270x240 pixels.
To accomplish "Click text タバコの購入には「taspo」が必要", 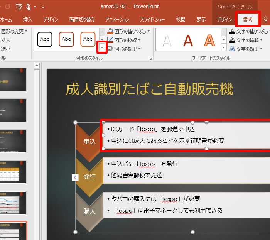I will click(x=155, y=199).
